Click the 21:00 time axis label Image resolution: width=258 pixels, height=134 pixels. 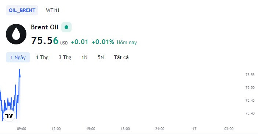point(160,129)
